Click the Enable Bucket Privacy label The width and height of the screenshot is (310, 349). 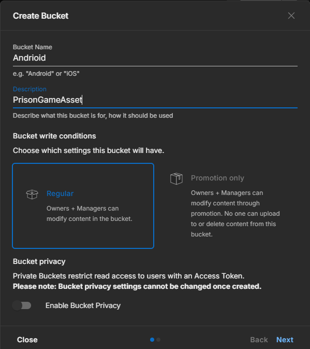[x=83, y=305]
